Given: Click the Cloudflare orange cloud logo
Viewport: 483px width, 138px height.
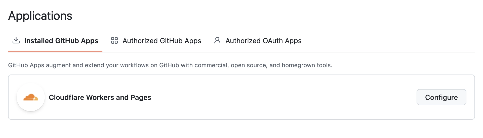Looking at the screenshot, I should (x=31, y=97).
